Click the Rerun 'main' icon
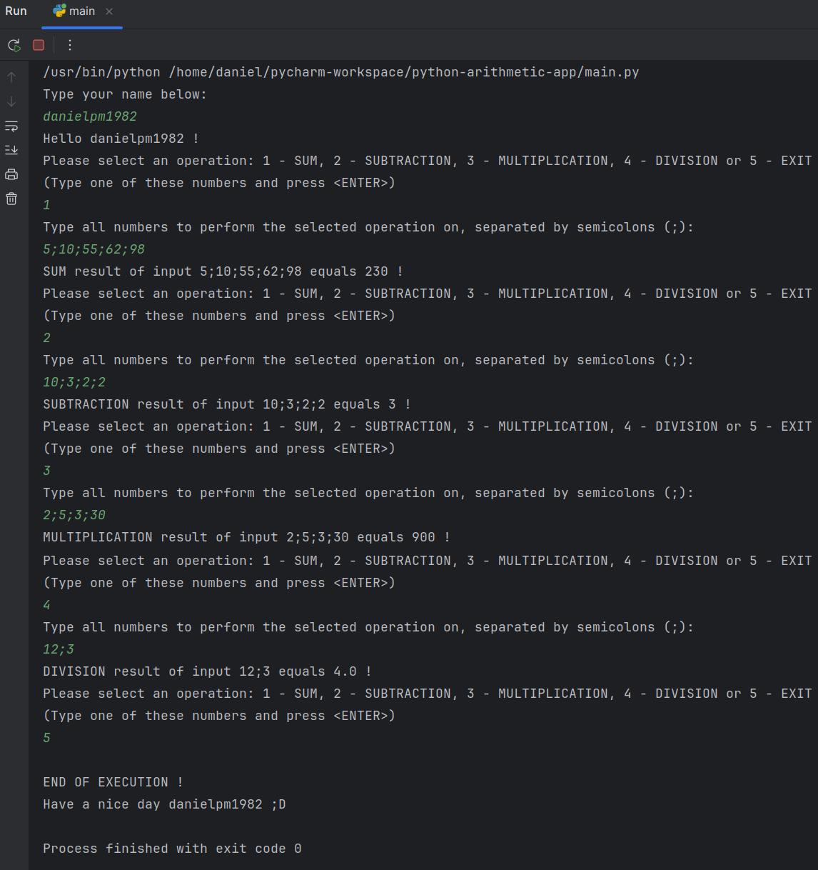Image resolution: width=818 pixels, height=870 pixels. 14,45
